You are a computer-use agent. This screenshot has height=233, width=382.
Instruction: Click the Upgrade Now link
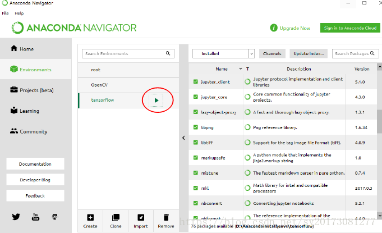[x=295, y=28]
